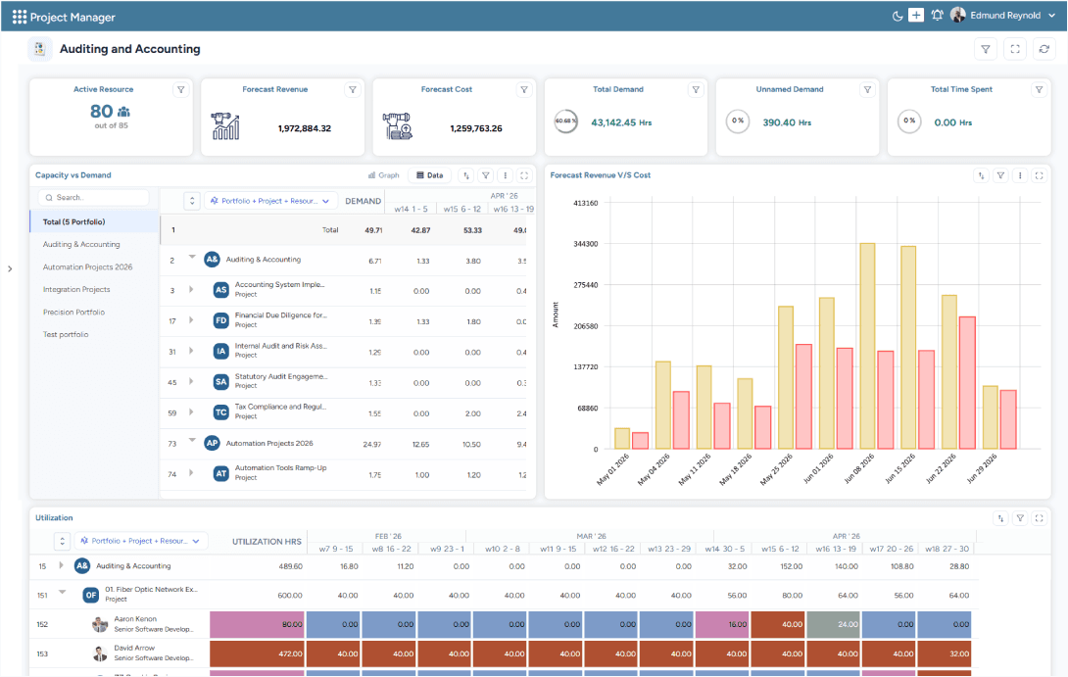The width and height of the screenshot is (1068, 677).
Task: Expand Accounting System Imple... project row
Action: [x=191, y=289]
